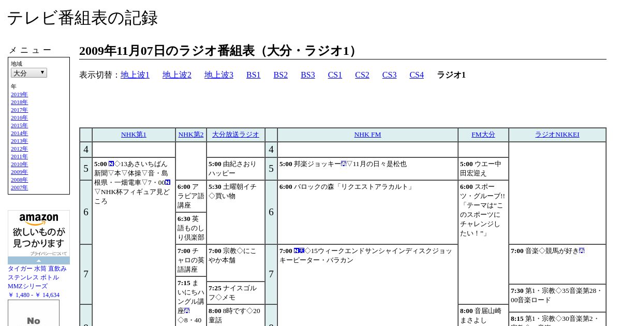Click the News icon beside 7・00 in NHK第1
The height and width of the screenshot is (326, 621).
(168, 182)
